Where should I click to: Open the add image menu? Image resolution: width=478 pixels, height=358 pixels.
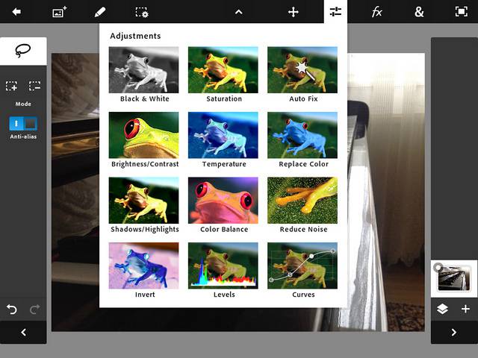[x=60, y=12]
